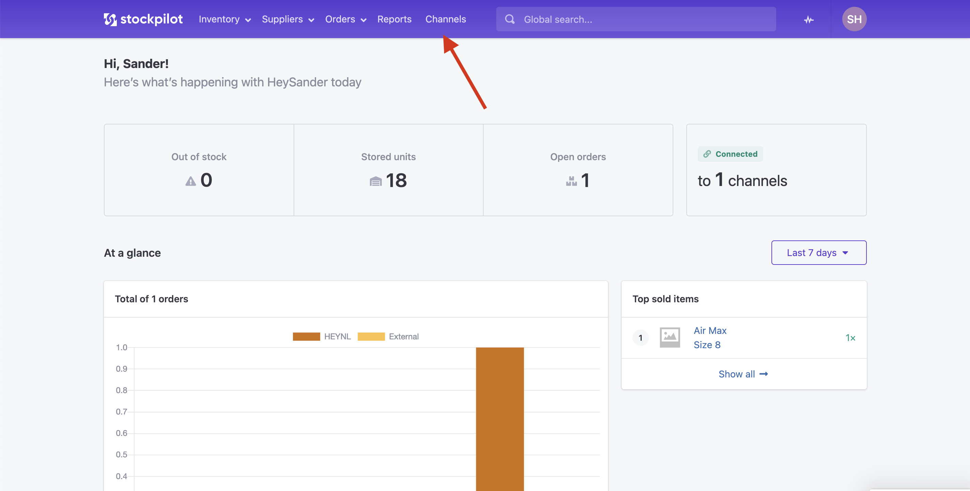
Task: Expand the Inventory menu chevron
Action: [248, 20]
